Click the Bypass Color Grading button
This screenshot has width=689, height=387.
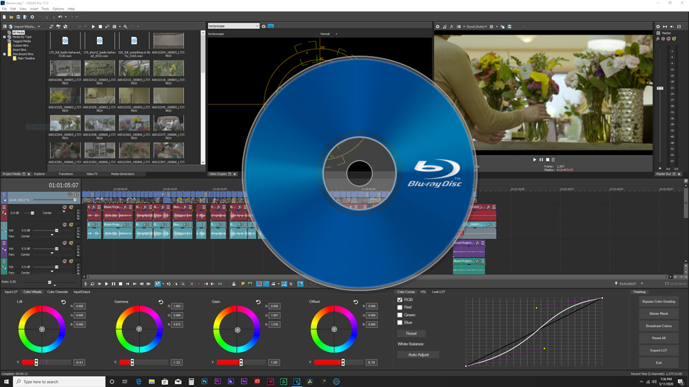click(x=658, y=302)
